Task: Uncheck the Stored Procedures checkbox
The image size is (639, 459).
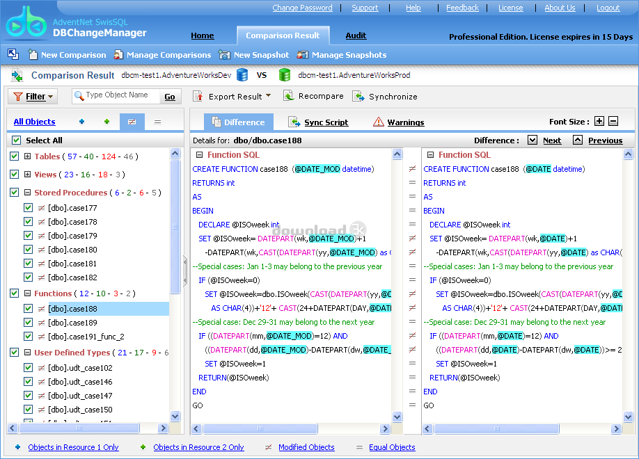Action: [x=14, y=192]
